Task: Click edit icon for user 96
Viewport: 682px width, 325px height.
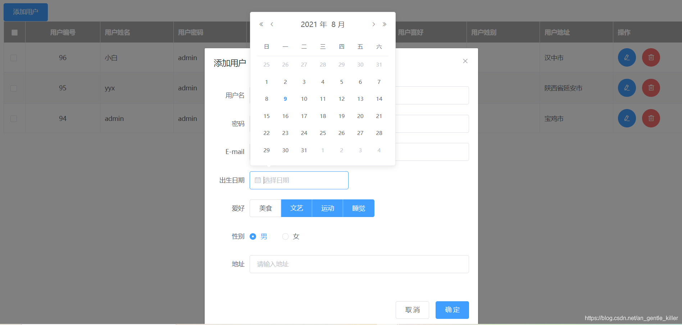Action: [x=627, y=58]
